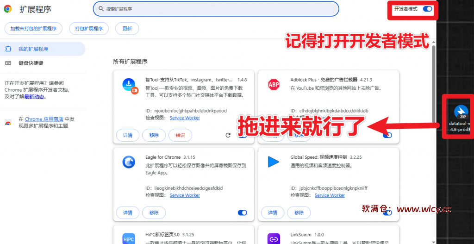Image resolution: width=474 pixels, height=244 pixels.
Task: Click the HiPC新标签页3.0 extension name
Action: (162, 235)
